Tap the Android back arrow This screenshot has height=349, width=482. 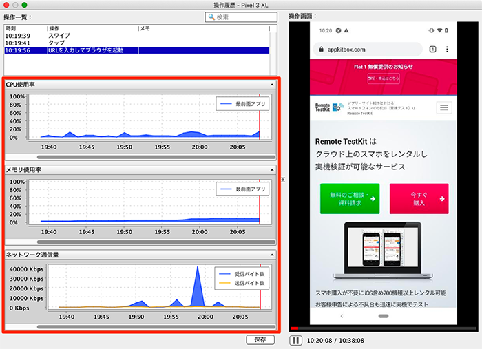tap(342, 316)
